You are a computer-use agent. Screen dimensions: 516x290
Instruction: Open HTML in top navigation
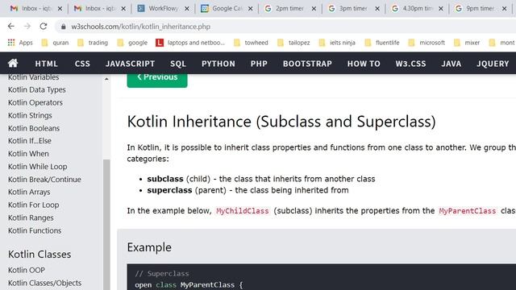coord(47,64)
